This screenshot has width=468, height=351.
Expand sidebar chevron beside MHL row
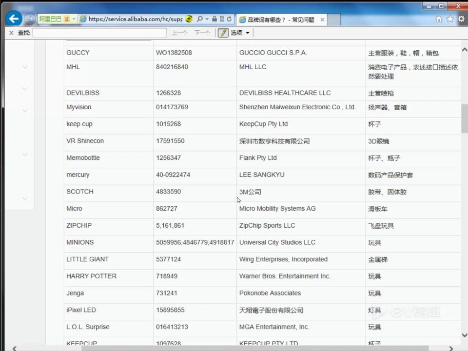tap(25, 67)
